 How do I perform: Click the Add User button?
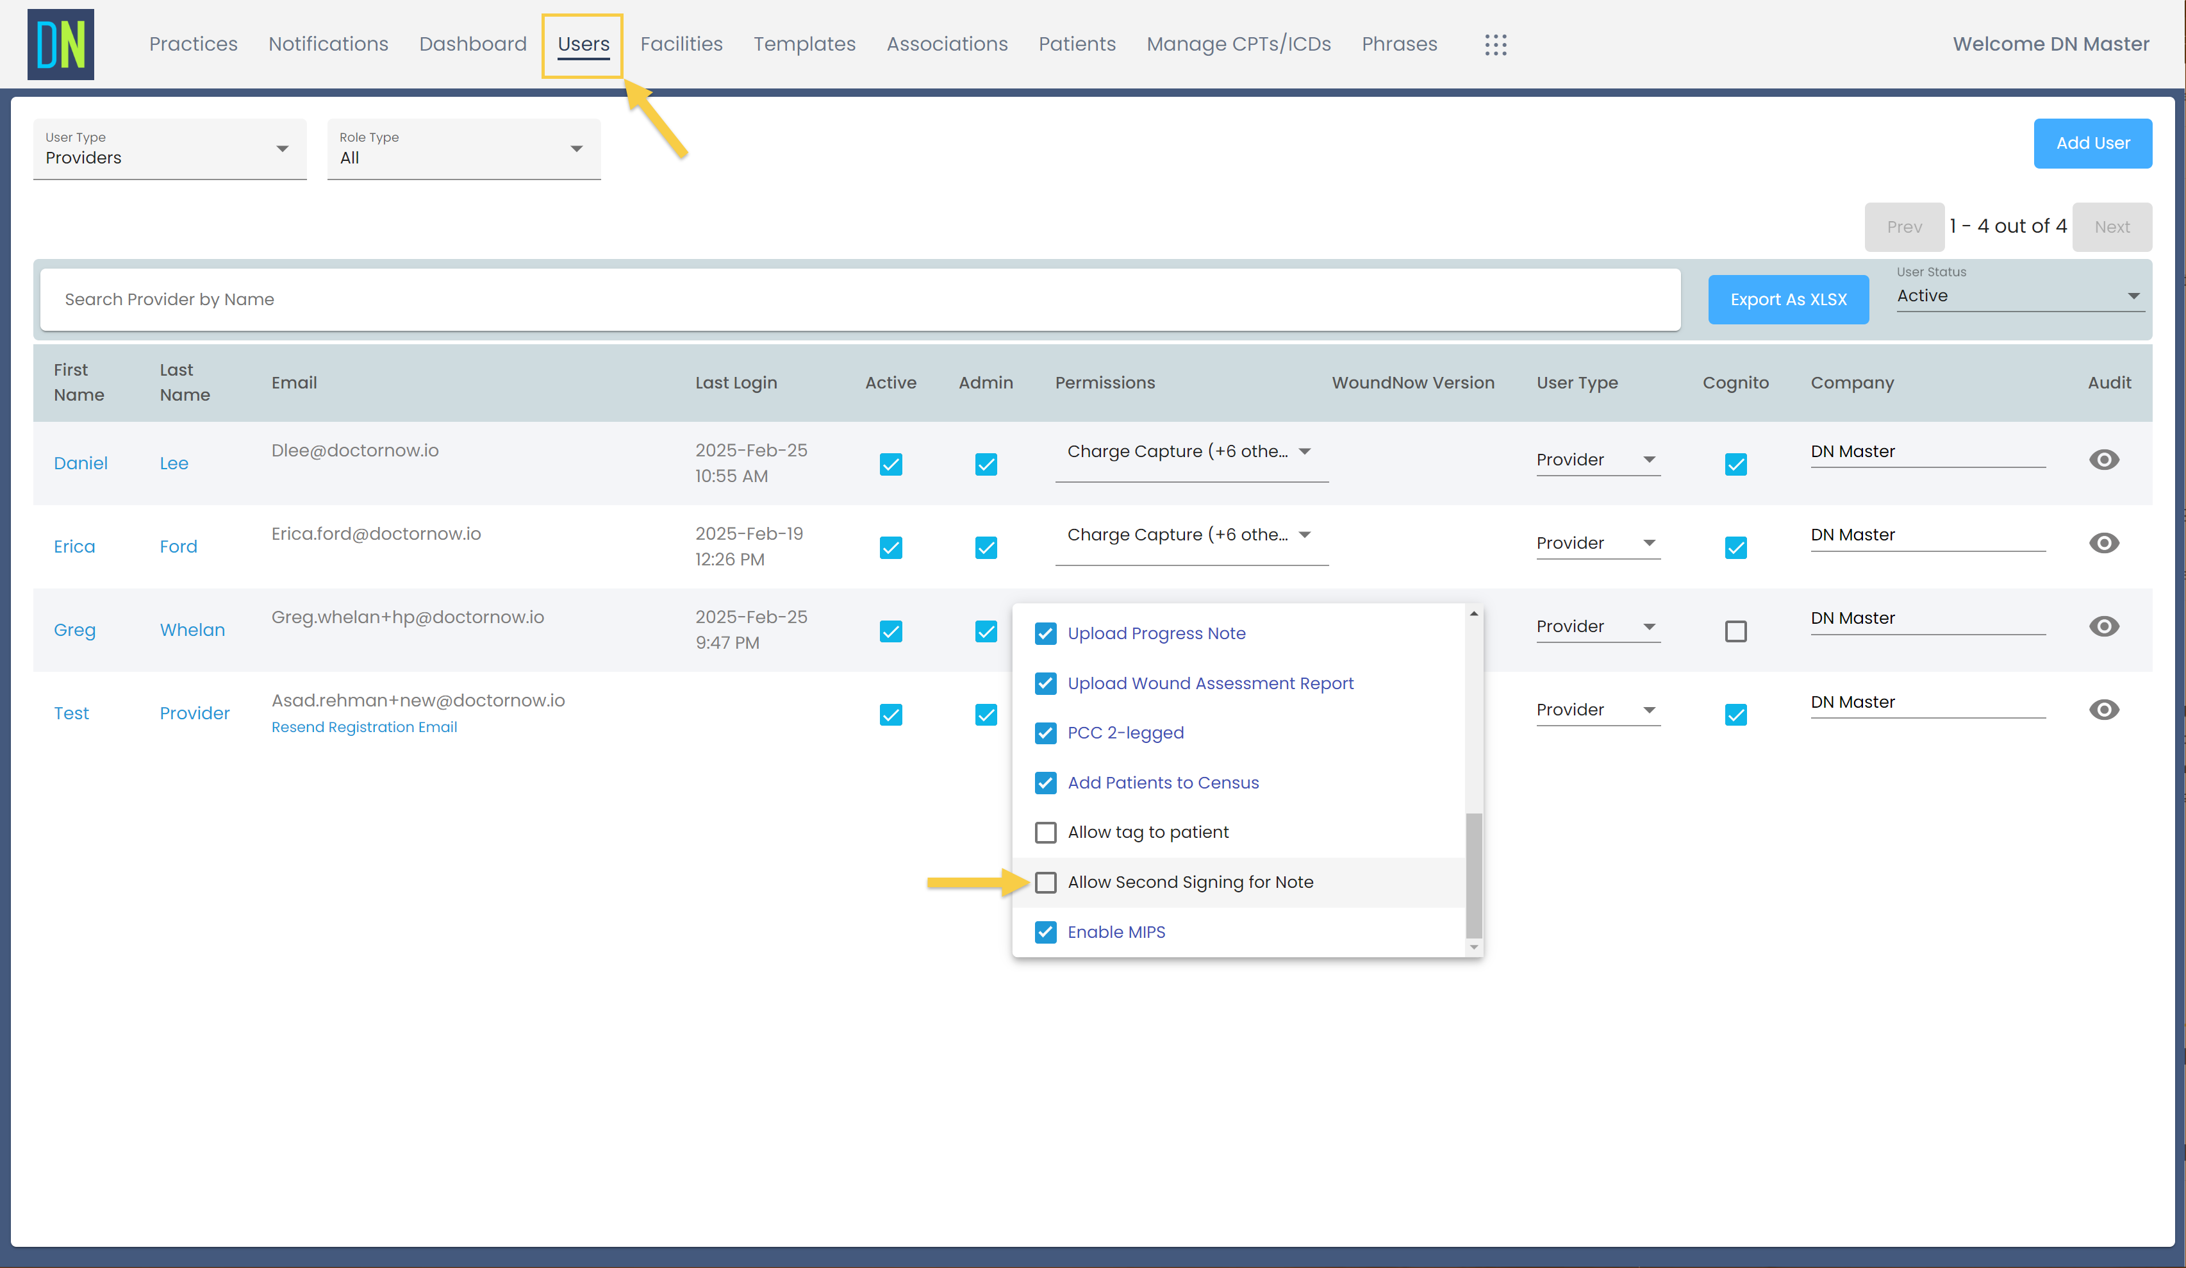(2092, 143)
